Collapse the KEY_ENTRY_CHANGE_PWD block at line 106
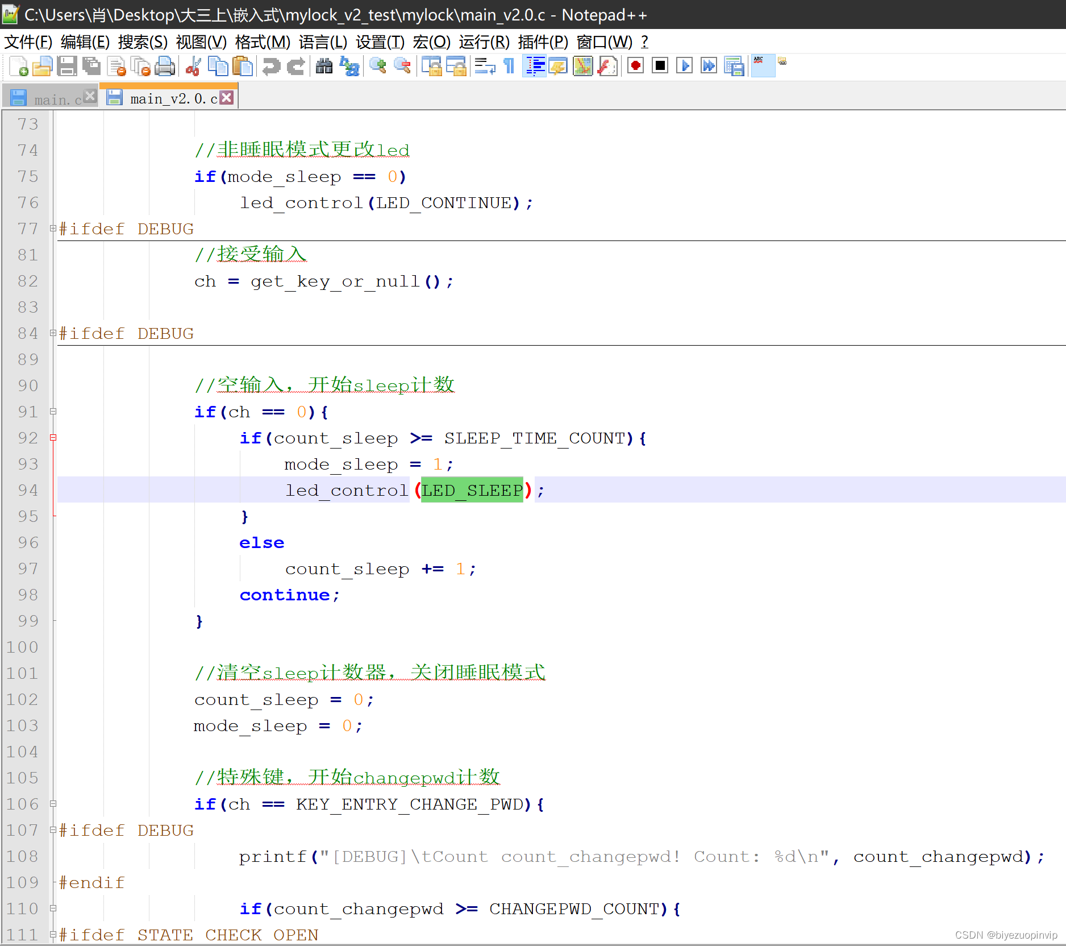The width and height of the screenshot is (1066, 946). tap(53, 804)
